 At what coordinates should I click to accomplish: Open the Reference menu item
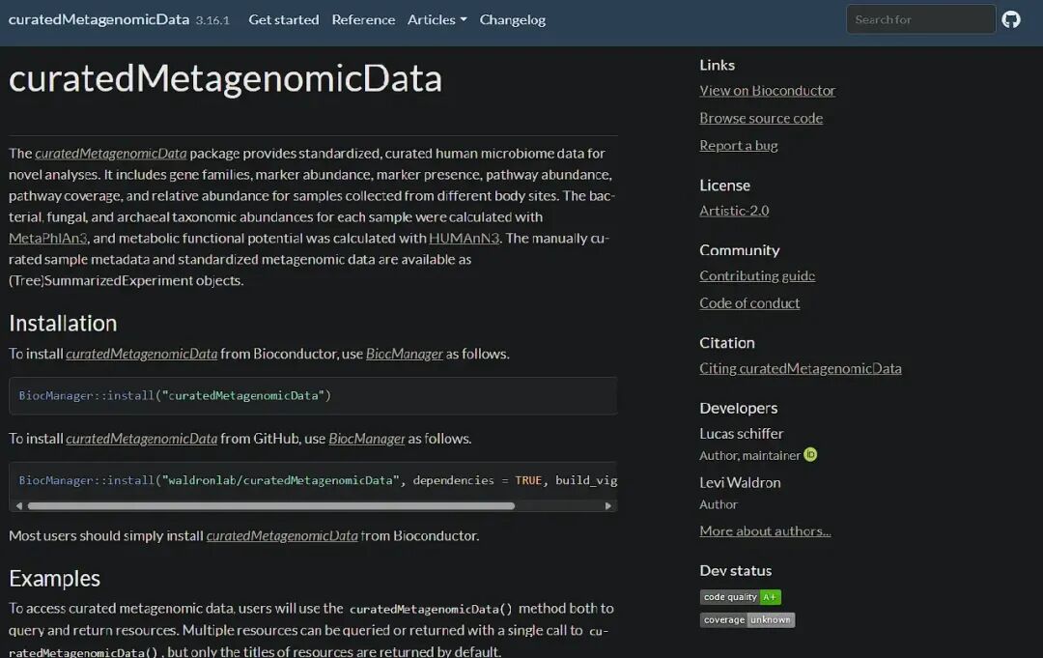coord(363,20)
